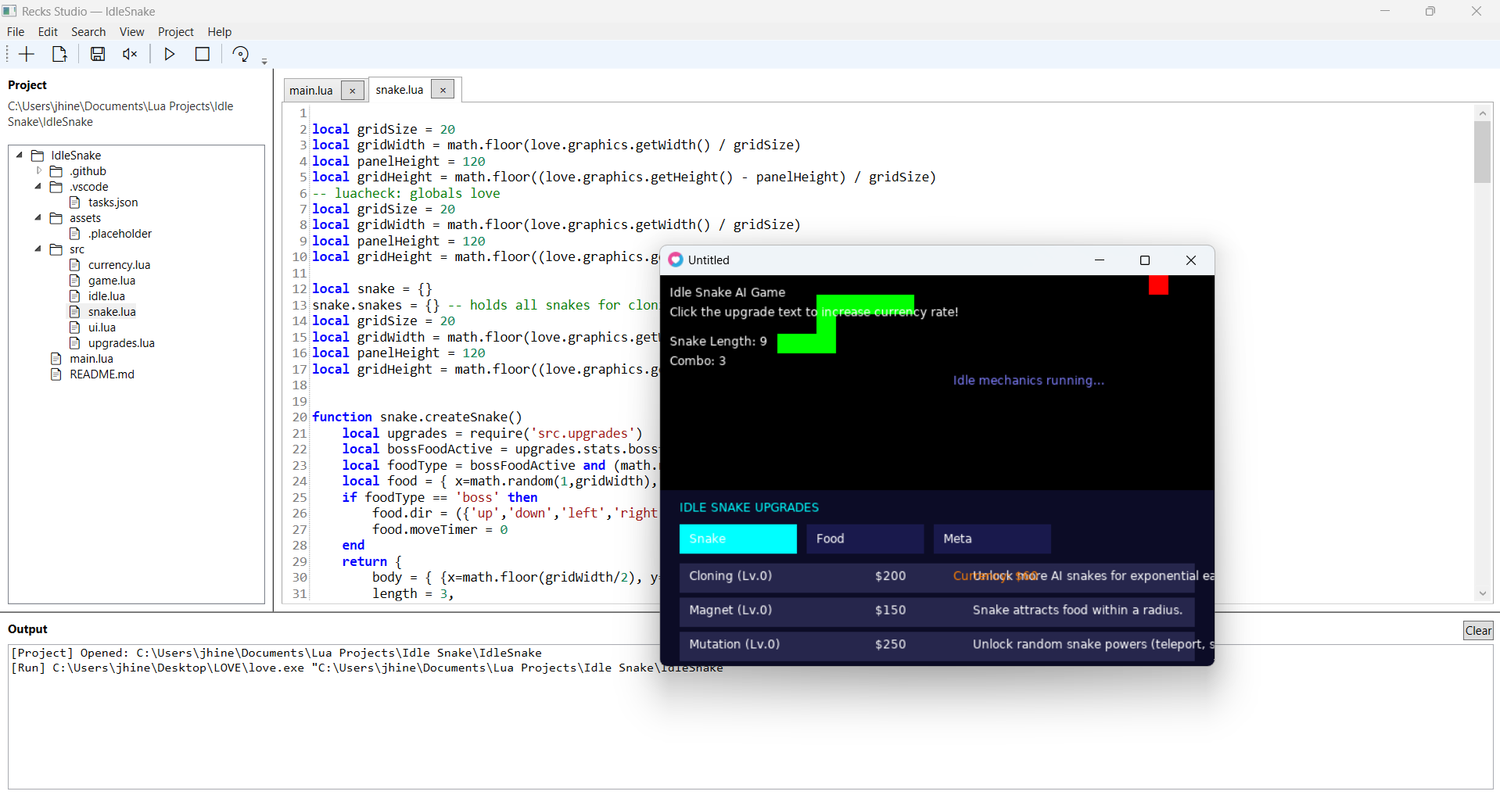Viewport: 1500px width, 795px height.
Task: Click the currency.lua file icon
Action: 75,265
